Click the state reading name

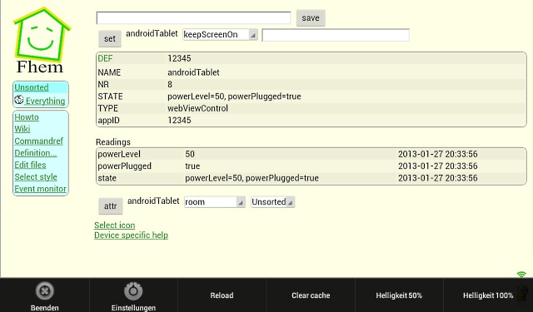pos(107,178)
